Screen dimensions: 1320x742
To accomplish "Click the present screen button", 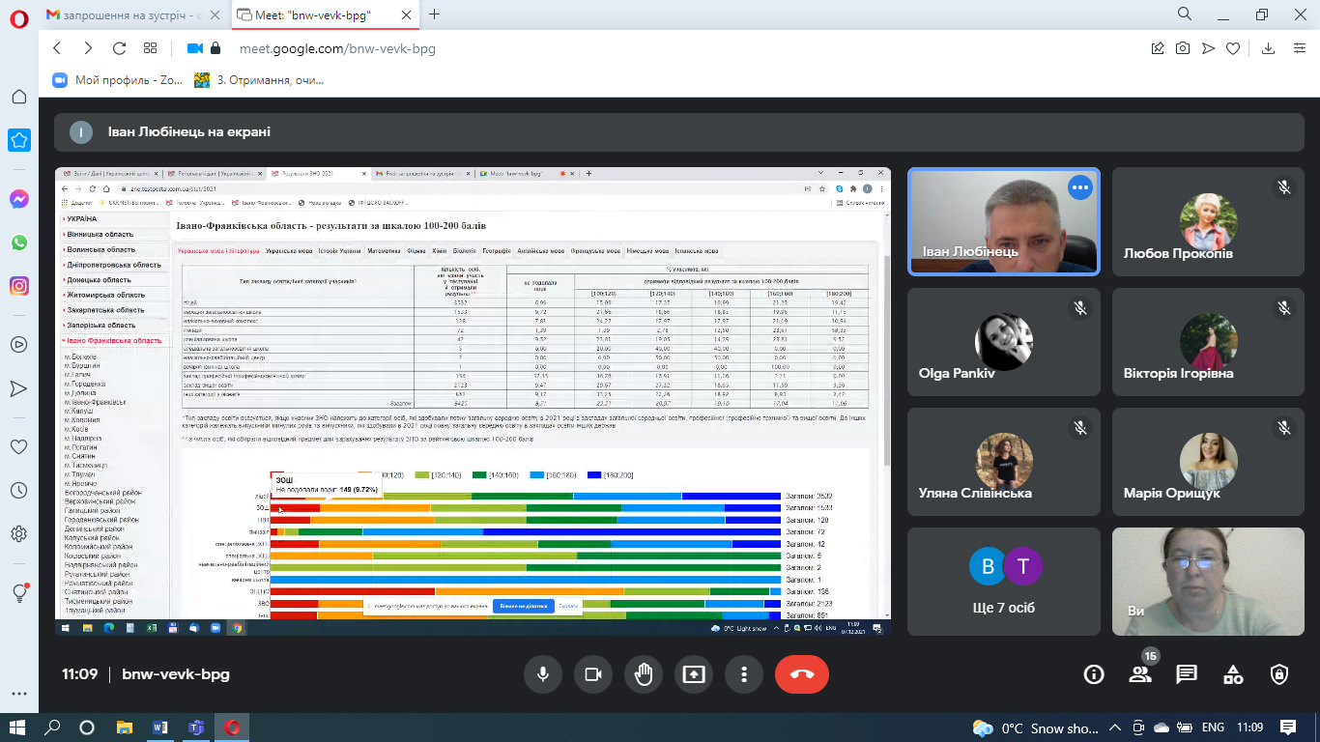I will tap(694, 674).
